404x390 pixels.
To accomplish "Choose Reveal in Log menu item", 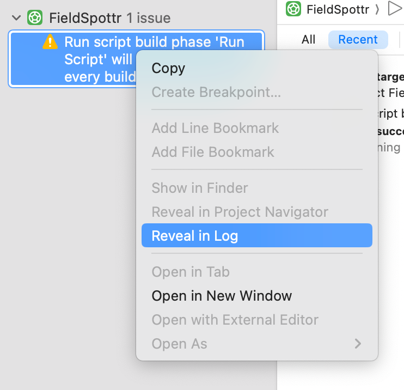I will pyautogui.click(x=257, y=235).
